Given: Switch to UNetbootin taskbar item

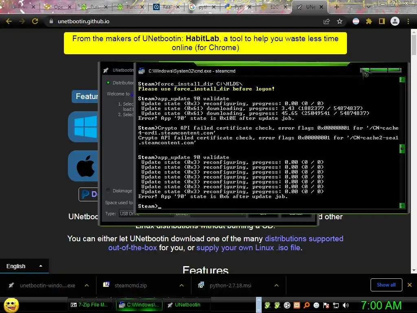Looking at the screenshot, I should [187, 305].
